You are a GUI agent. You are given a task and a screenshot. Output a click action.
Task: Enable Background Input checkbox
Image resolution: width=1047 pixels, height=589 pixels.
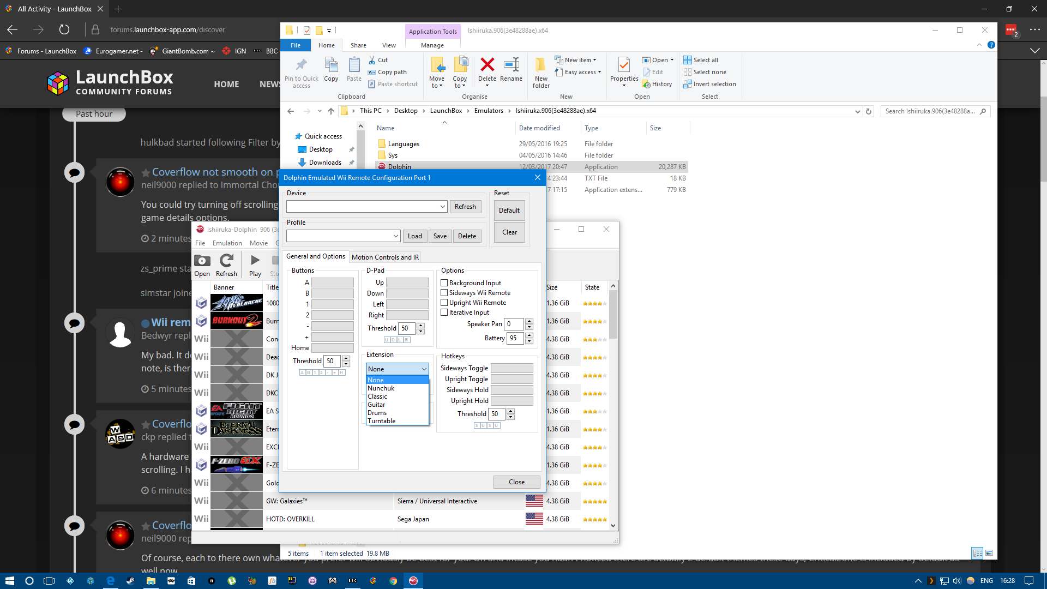[x=444, y=283]
